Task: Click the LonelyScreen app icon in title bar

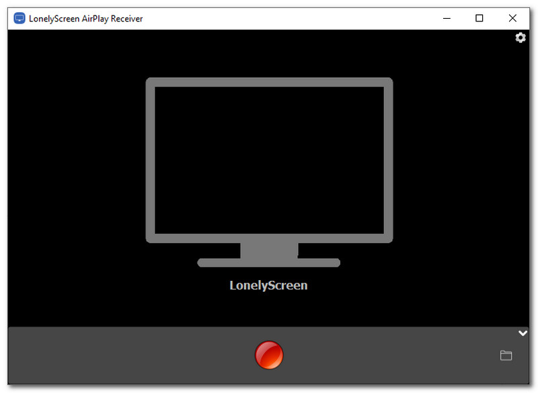Action: [20, 18]
